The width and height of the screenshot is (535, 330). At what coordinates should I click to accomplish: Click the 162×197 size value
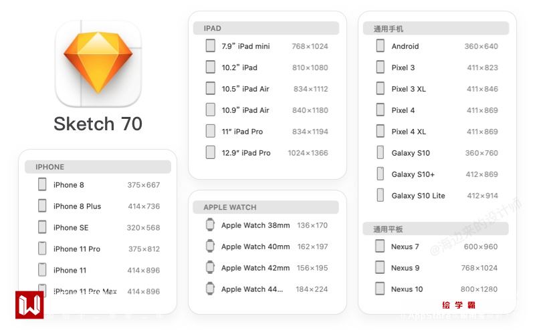[x=312, y=246]
